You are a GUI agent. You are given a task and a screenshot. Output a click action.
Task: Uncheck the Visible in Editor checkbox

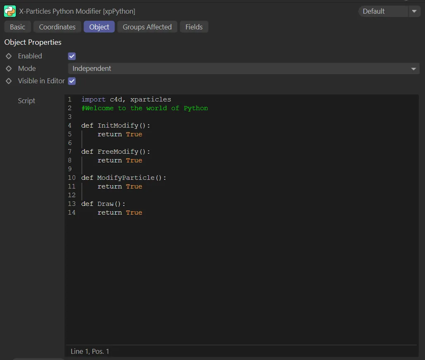[x=72, y=81]
